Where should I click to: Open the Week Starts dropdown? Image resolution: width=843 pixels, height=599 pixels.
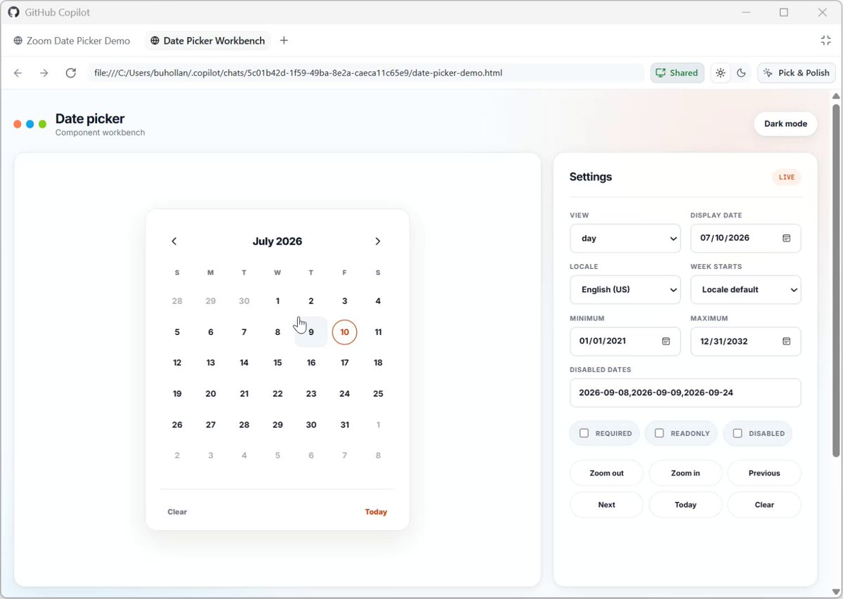tap(746, 289)
